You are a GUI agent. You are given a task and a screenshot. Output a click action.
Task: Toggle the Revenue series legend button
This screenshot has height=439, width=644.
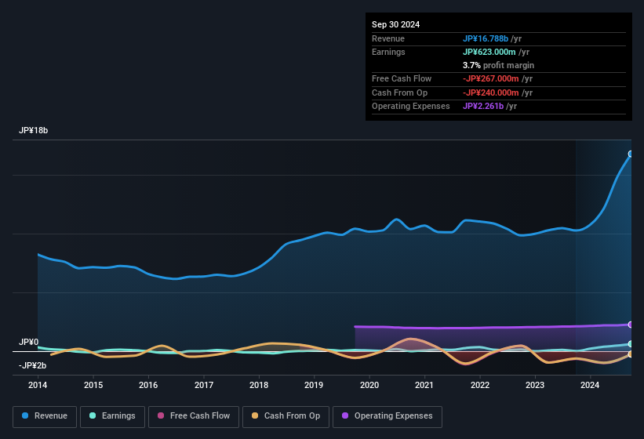pos(45,416)
